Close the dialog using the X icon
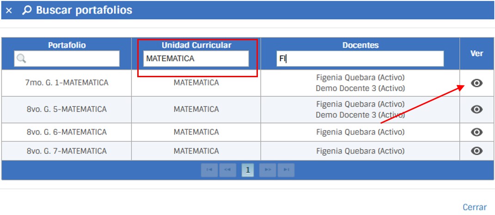The image size is (495, 215). tap(9, 11)
